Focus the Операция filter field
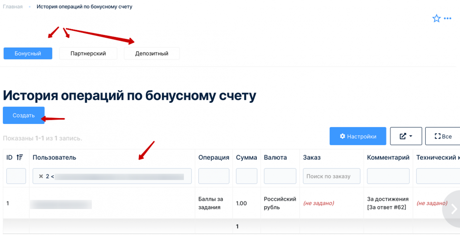The width and height of the screenshot is (460, 236). 214,176
